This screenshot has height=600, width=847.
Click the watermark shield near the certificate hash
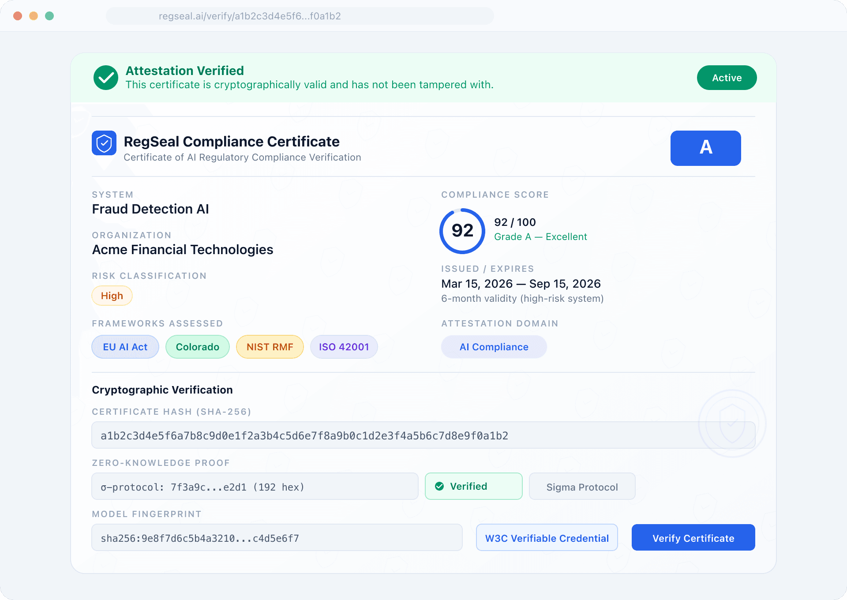tap(732, 423)
